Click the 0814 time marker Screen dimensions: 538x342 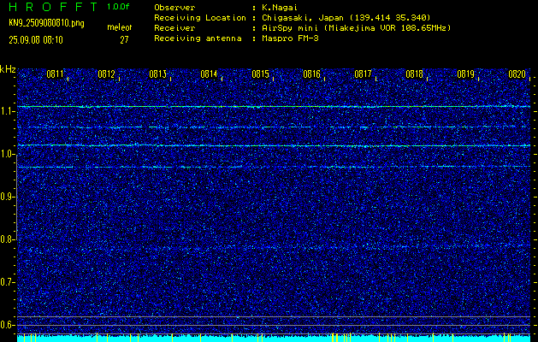[209, 74]
